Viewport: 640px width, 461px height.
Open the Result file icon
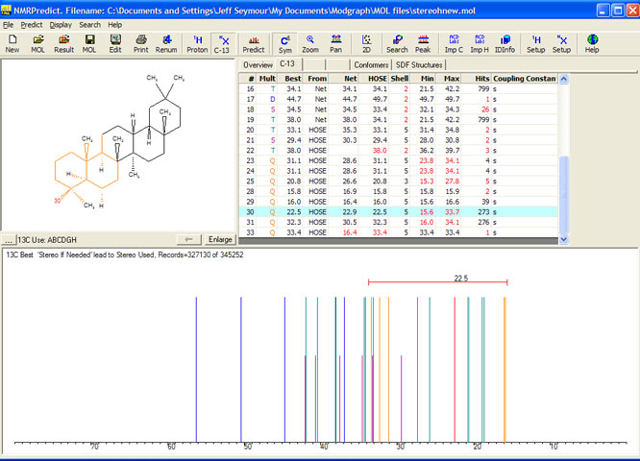point(63,43)
